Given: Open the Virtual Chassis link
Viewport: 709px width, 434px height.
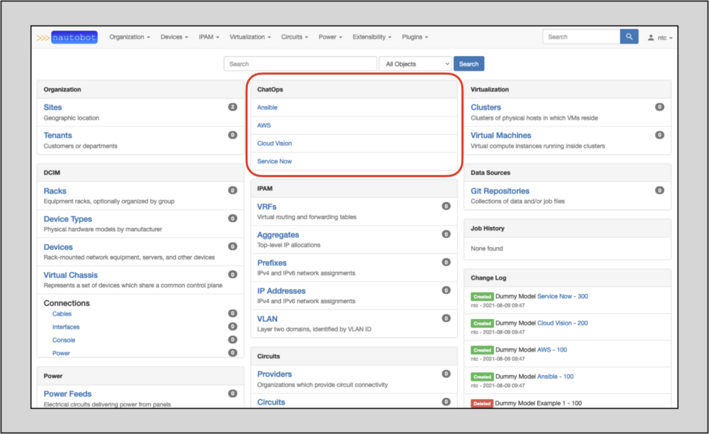Looking at the screenshot, I should coord(71,275).
